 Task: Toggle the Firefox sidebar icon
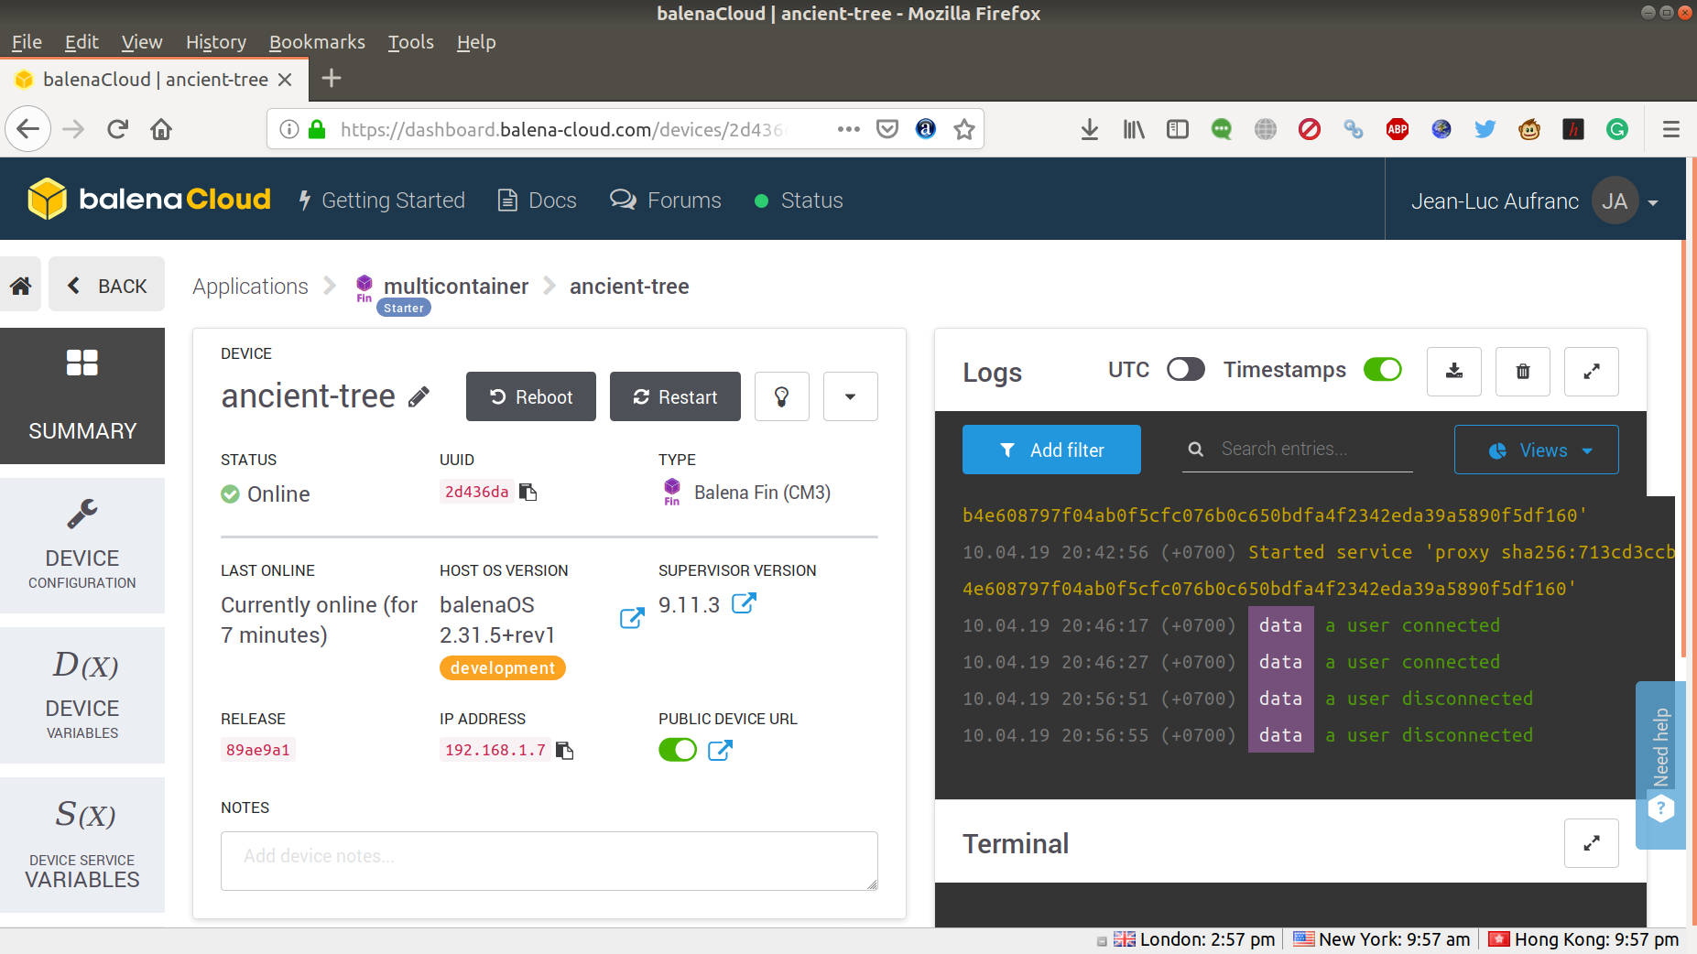[1178, 129]
